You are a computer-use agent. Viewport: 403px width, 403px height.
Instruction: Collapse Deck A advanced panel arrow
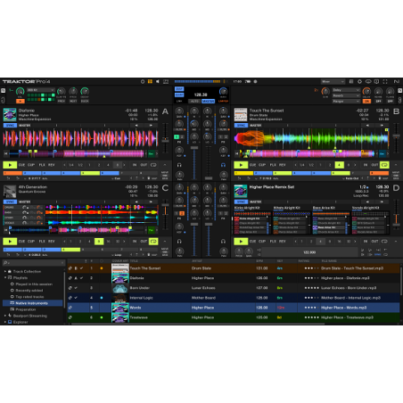165,165
